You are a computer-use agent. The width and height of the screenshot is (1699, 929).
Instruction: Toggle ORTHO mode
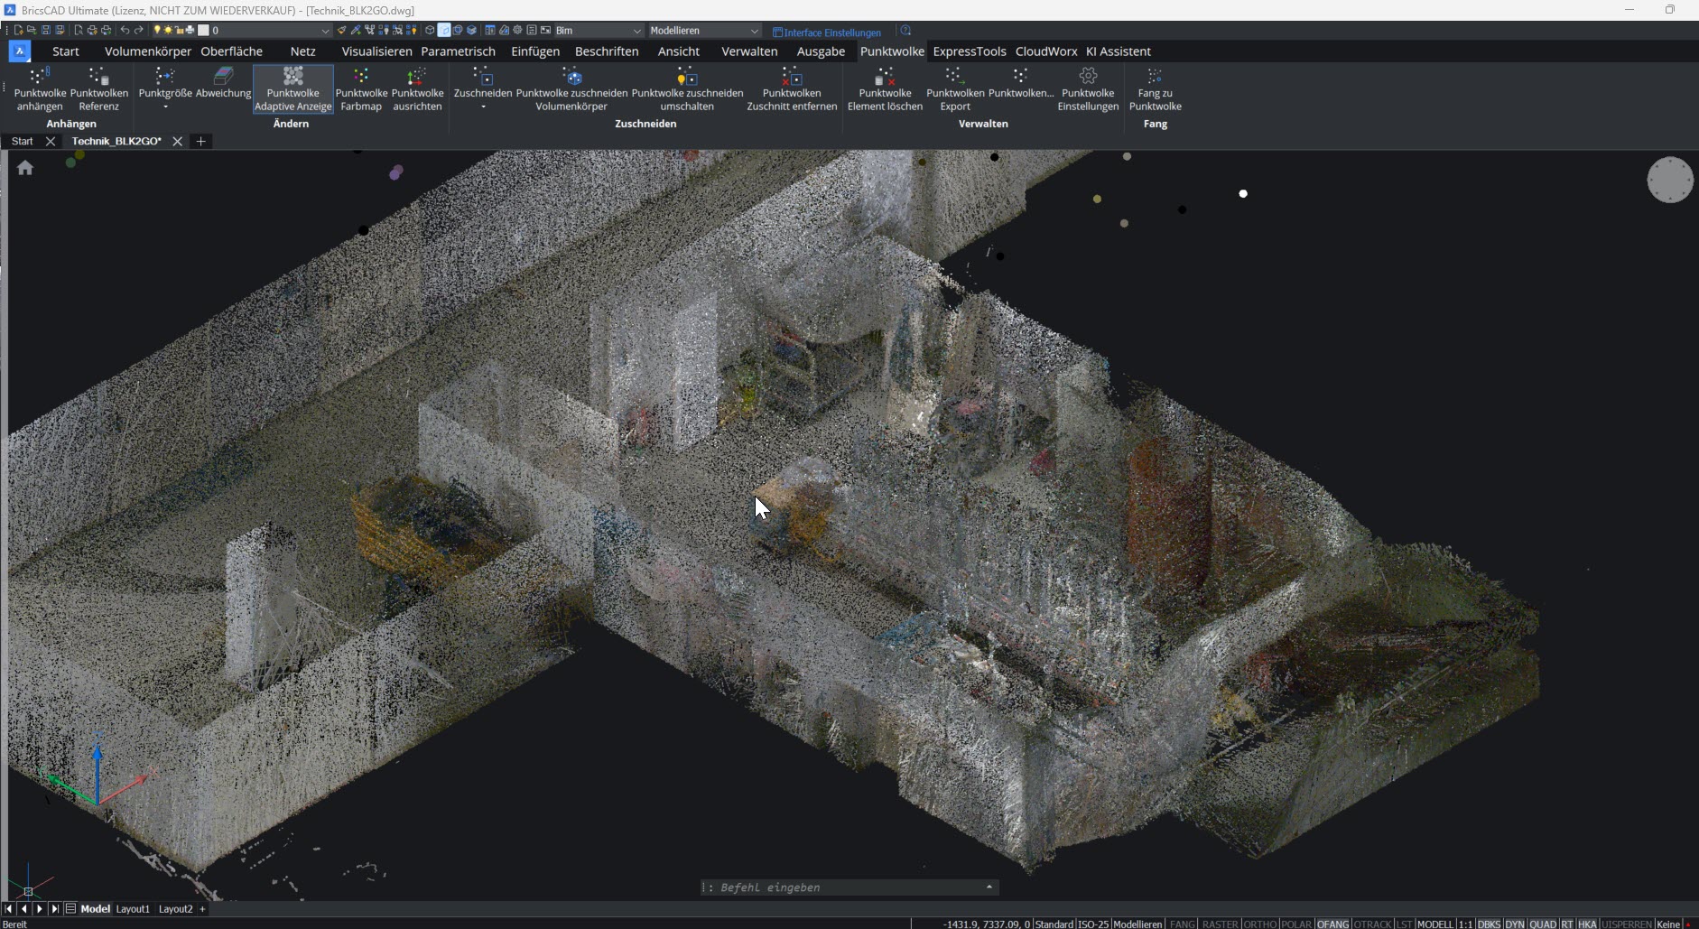pos(1260,924)
